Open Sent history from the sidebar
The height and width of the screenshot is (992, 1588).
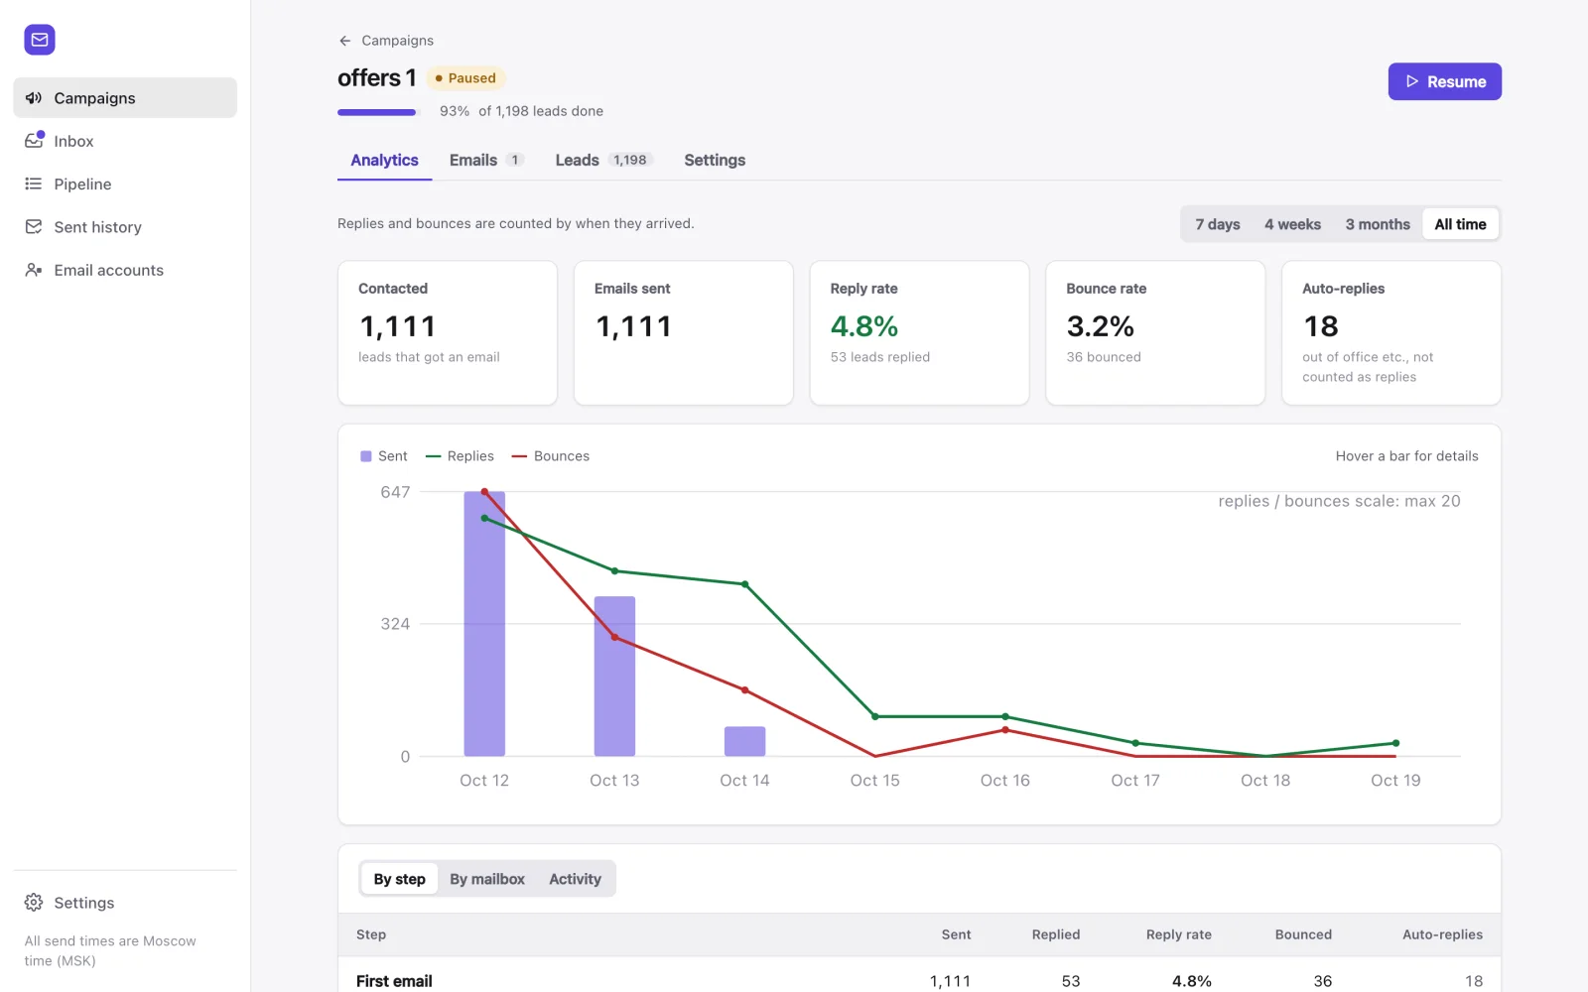pyautogui.click(x=125, y=227)
